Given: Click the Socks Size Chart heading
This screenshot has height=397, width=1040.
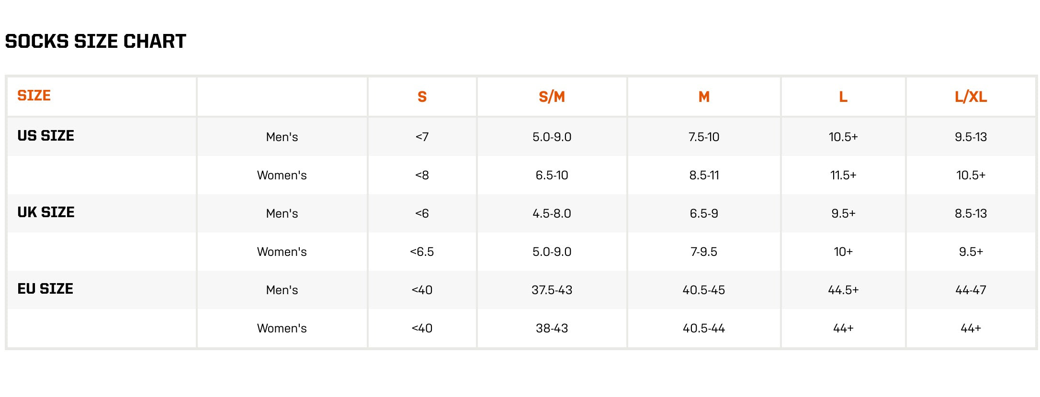Looking at the screenshot, I should 95,42.
